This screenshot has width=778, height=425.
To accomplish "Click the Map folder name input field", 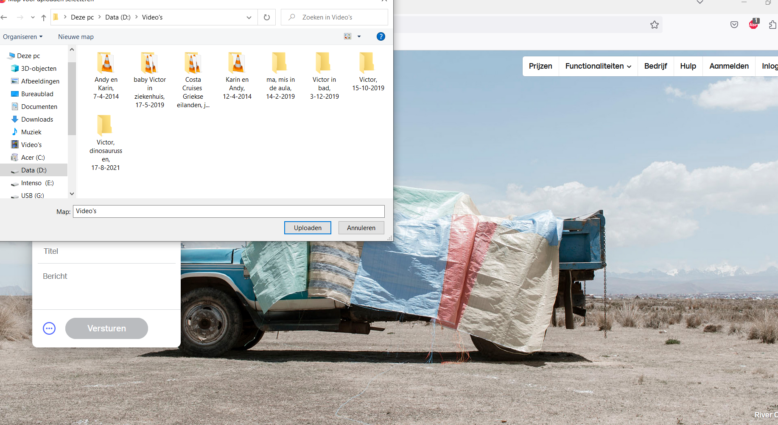I will tap(228, 211).
